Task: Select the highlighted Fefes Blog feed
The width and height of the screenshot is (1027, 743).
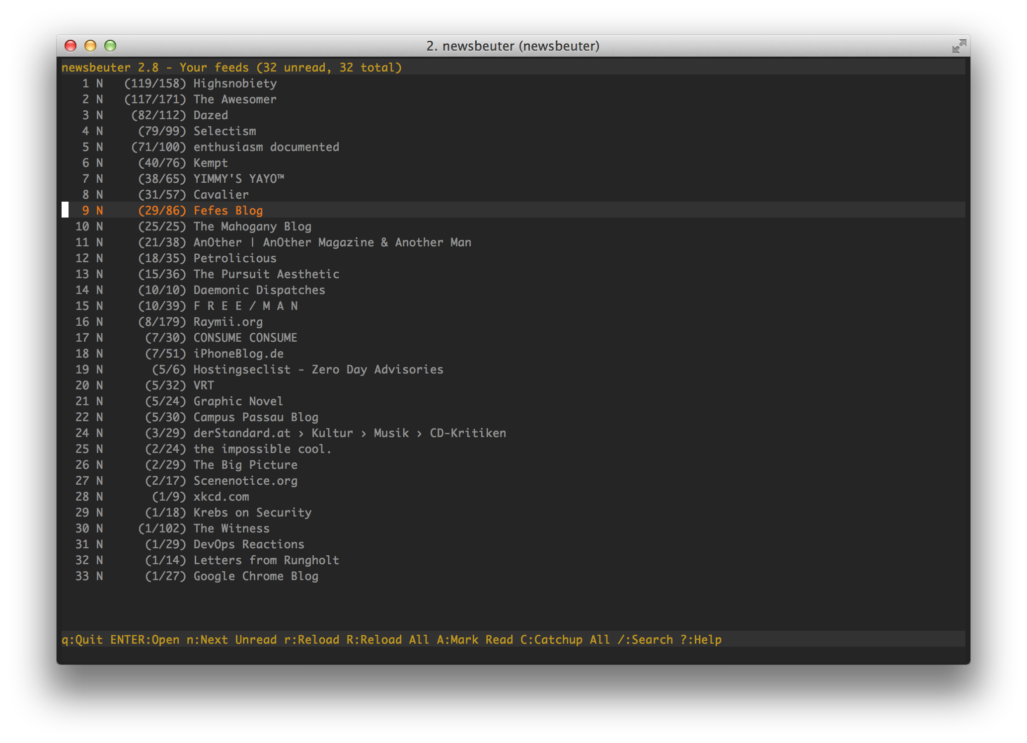Action: tap(227, 211)
